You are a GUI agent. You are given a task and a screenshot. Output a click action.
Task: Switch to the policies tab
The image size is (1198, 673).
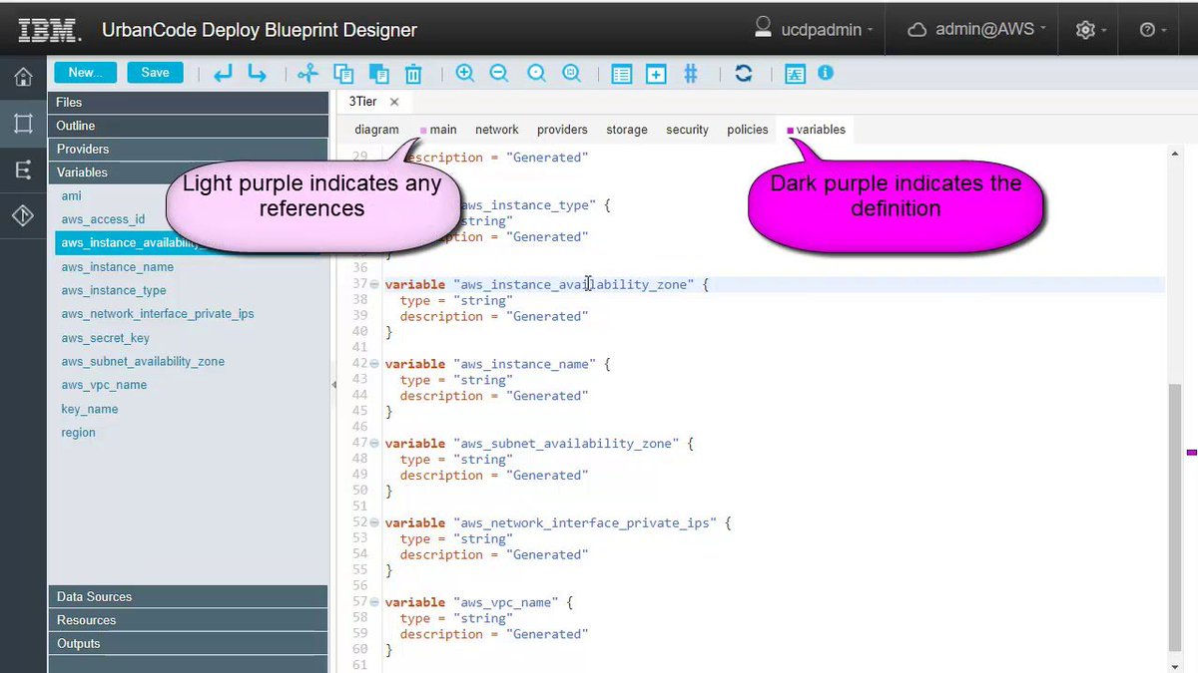pos(748,130)
